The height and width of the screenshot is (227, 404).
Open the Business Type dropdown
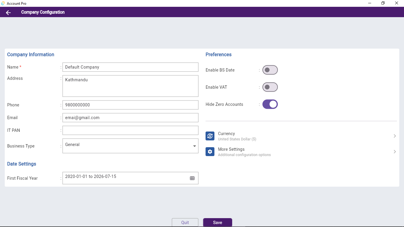[x=130, y=146]
